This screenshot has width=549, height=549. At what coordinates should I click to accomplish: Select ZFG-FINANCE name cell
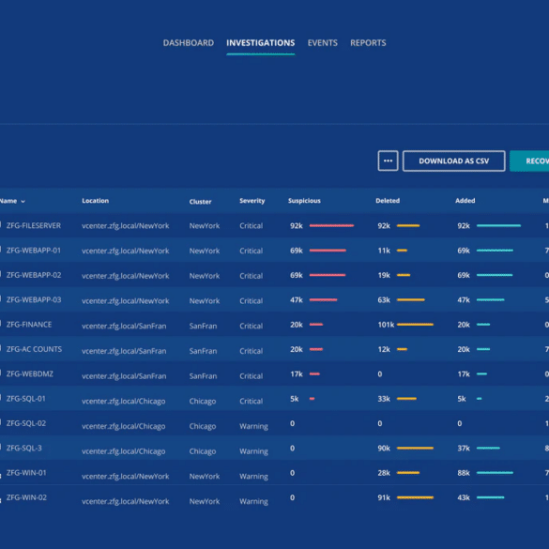coord(29,325)
